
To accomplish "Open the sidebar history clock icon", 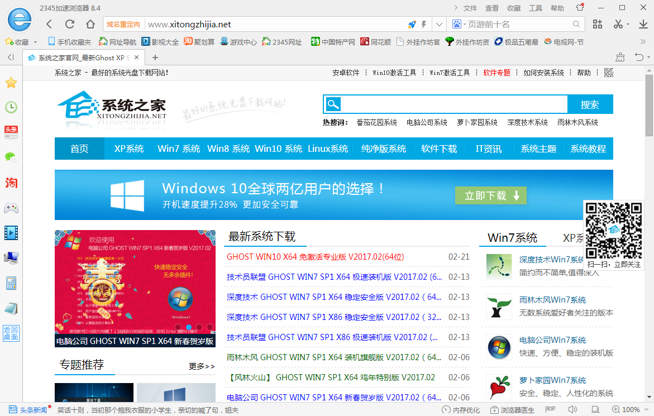I will [x=11, y=107].
